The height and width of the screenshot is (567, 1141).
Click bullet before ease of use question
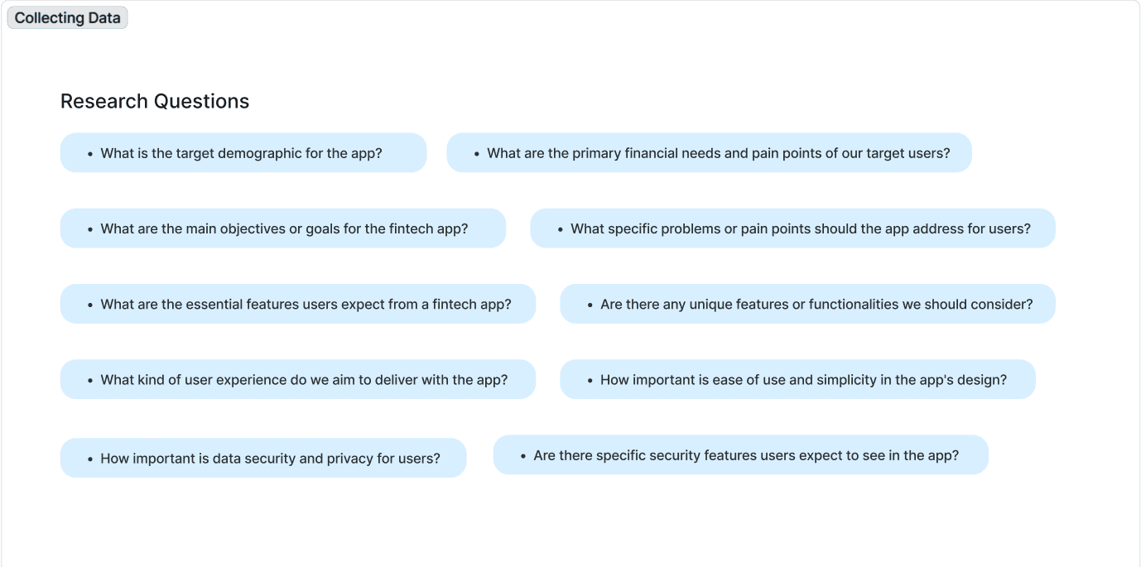point(590,381)
